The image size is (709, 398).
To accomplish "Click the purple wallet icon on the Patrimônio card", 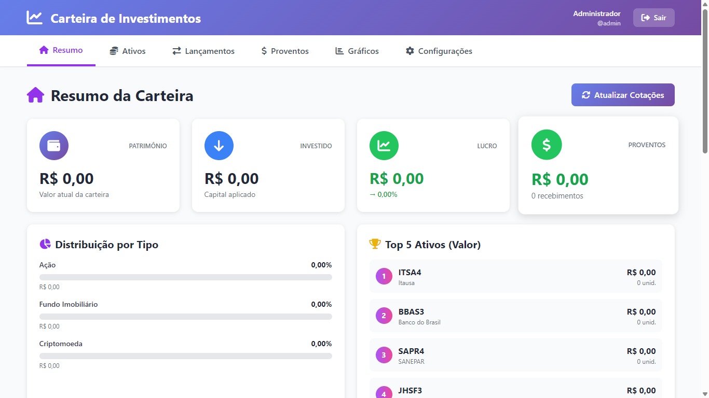I will [x=53, y=146].
